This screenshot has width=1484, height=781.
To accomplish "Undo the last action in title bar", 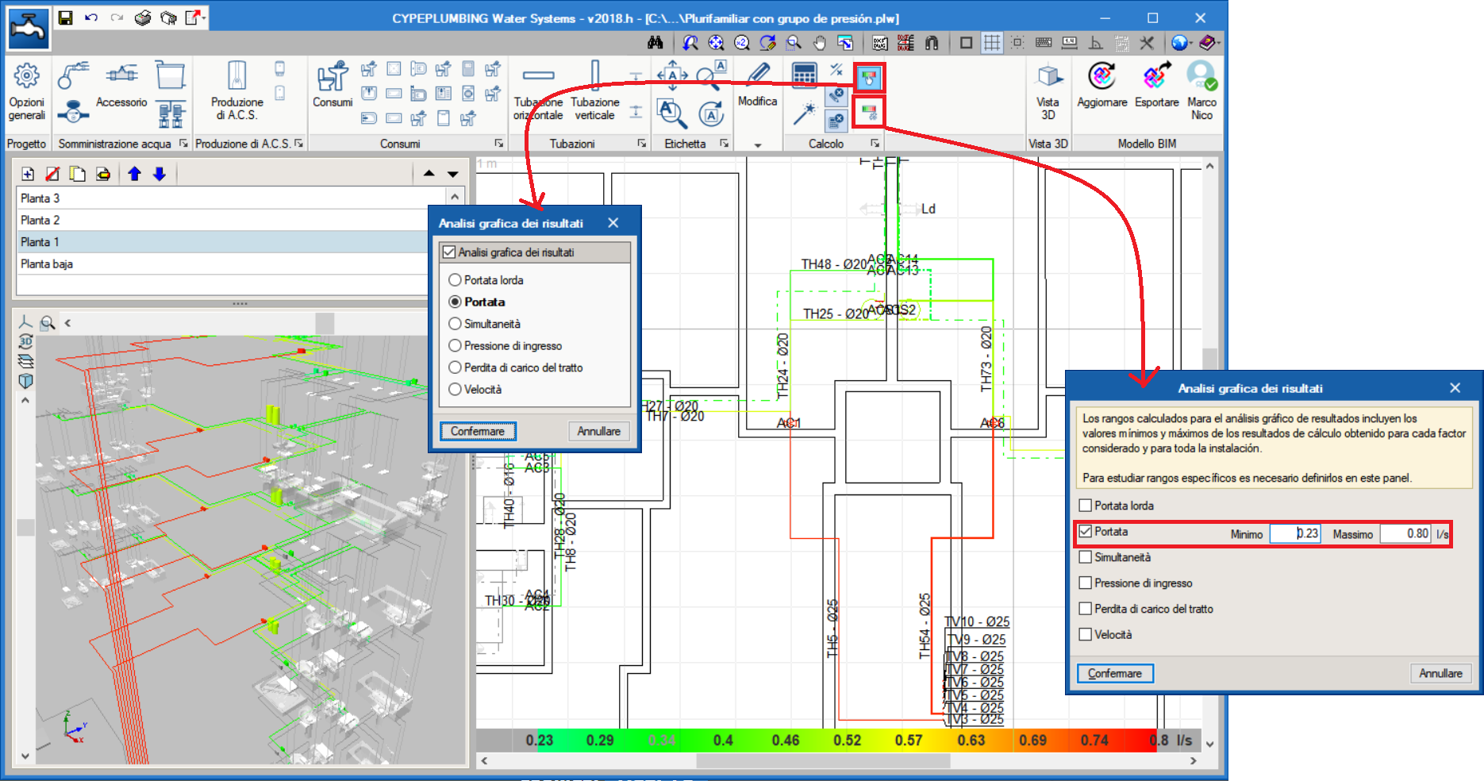I will tap(91, 17).
